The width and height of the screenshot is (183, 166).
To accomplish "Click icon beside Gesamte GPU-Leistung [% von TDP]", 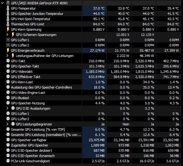I will tap(8, 129).
